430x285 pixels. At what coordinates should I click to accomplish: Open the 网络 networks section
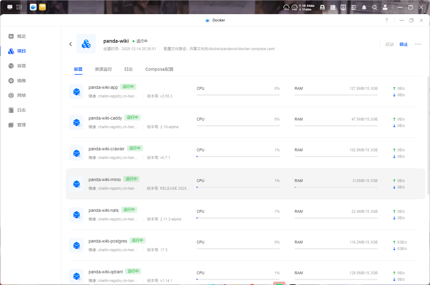click(17, 95)
